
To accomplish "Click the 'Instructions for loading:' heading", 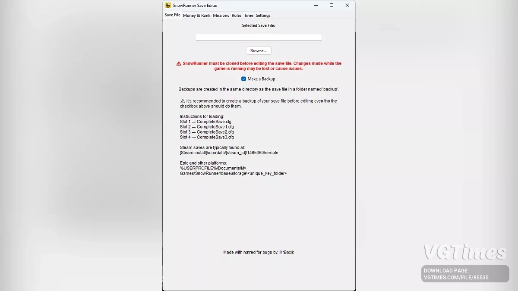I will [202, 116].
